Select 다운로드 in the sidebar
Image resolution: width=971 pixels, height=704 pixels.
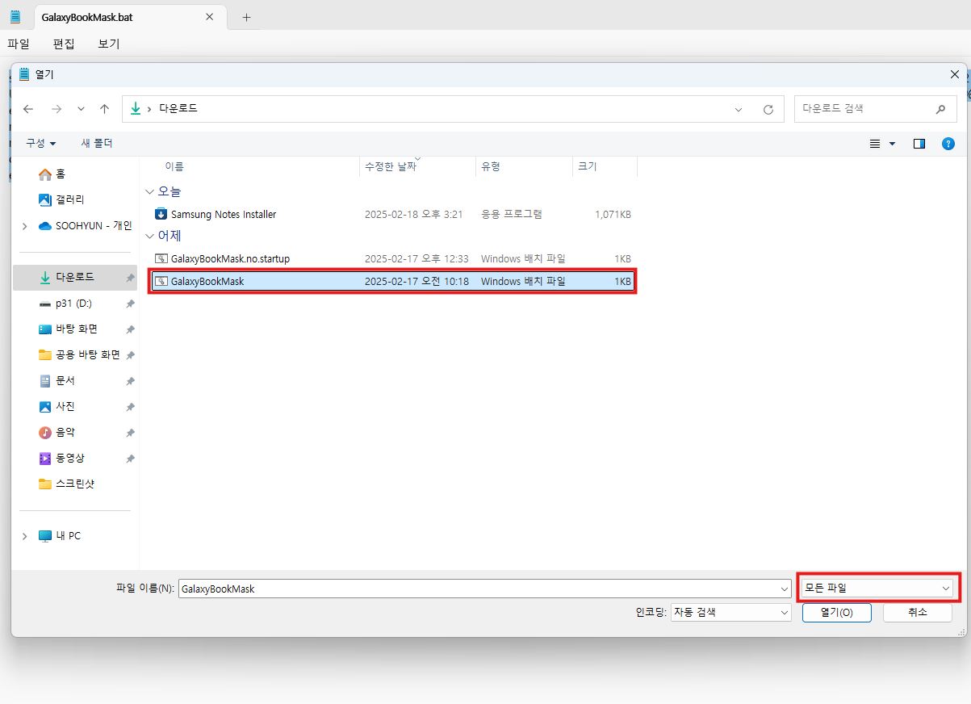click(73, 277)
